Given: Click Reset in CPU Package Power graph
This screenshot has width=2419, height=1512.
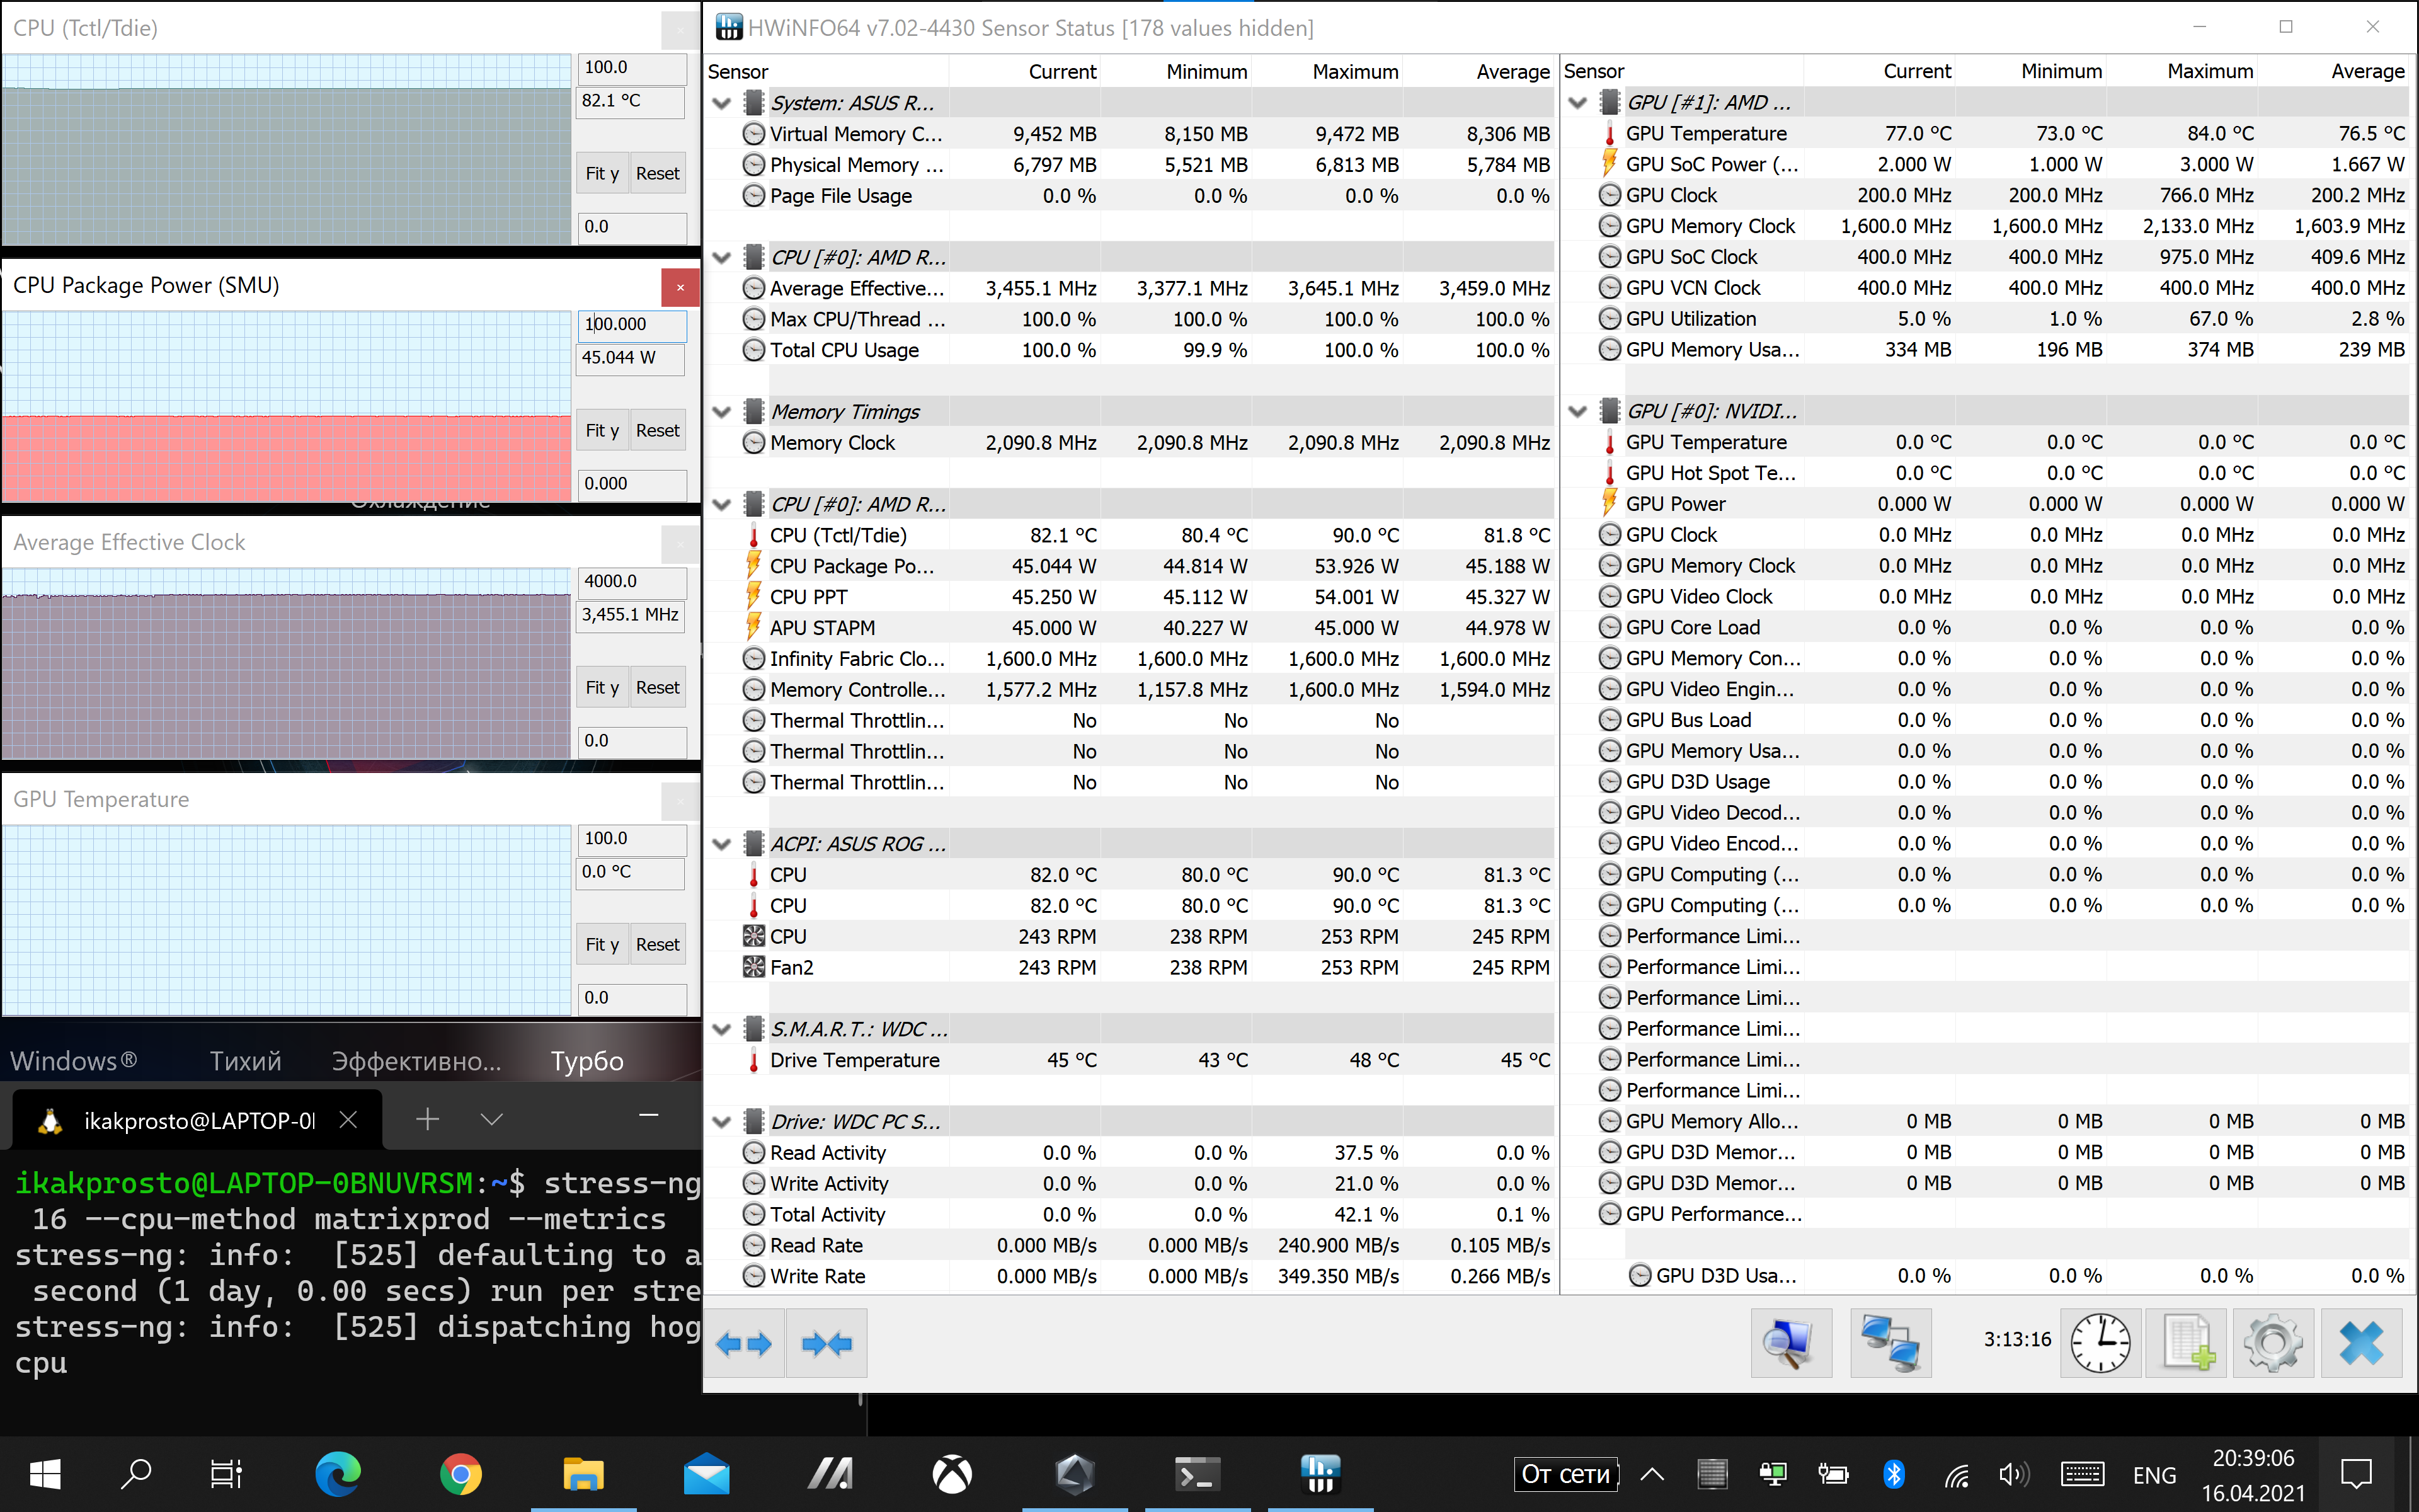Looking at the screenshot, I should click(658, 430).
